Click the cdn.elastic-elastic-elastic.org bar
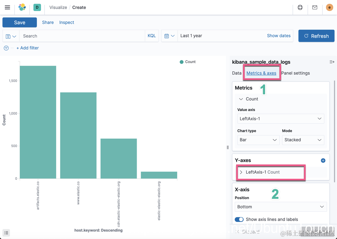Screen dimensions: 337x239 coord(119,158)
